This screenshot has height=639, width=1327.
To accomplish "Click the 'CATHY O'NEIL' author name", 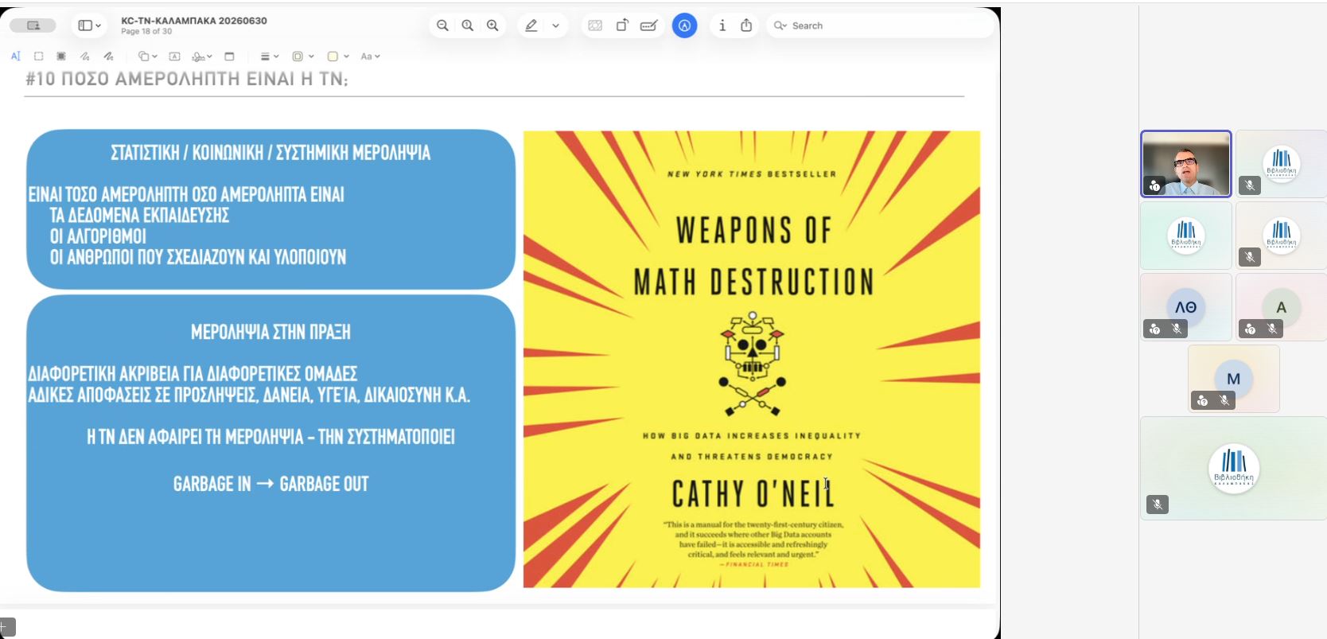I will point(753,493).
